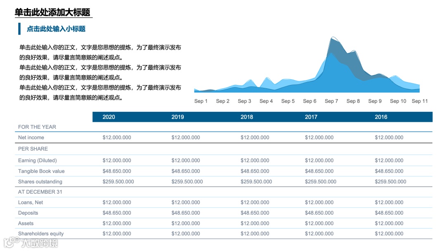The image size is (446, 251).
Task: Select the Assets row label
Action: [26, 223]
